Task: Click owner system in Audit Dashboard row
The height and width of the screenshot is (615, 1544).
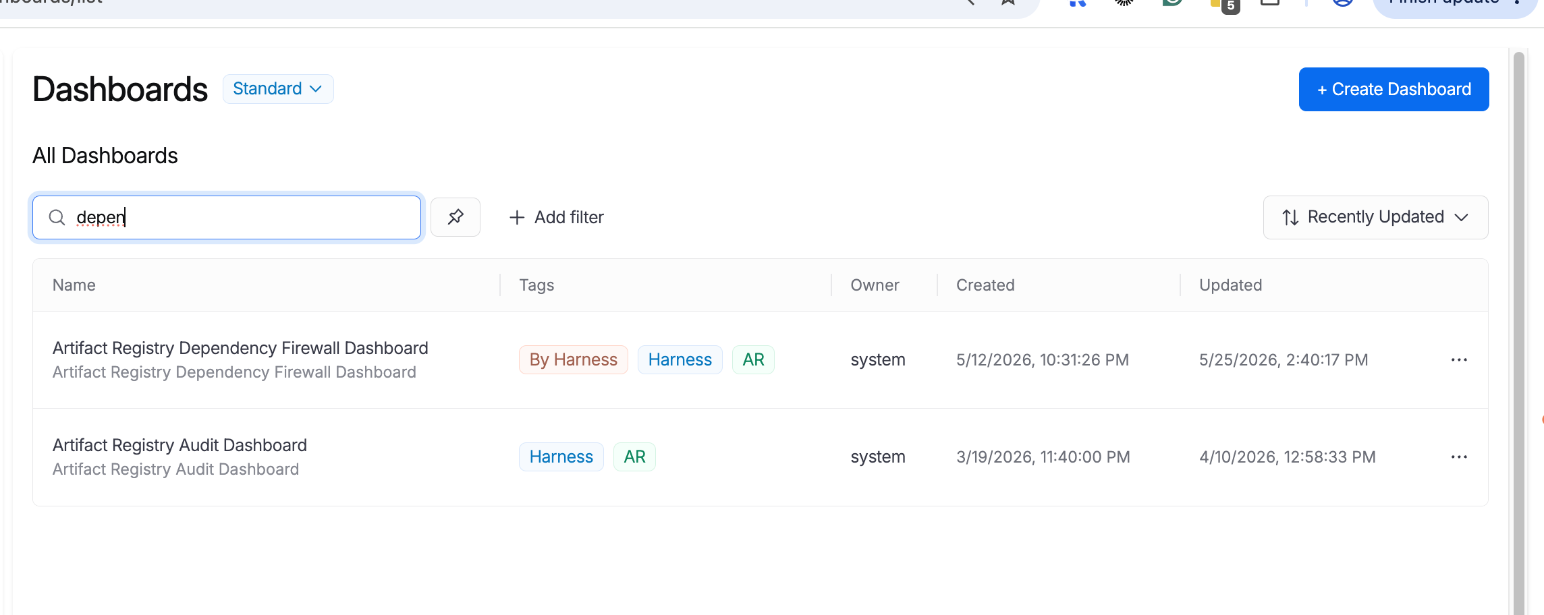Action: click(x=878, y=457)
